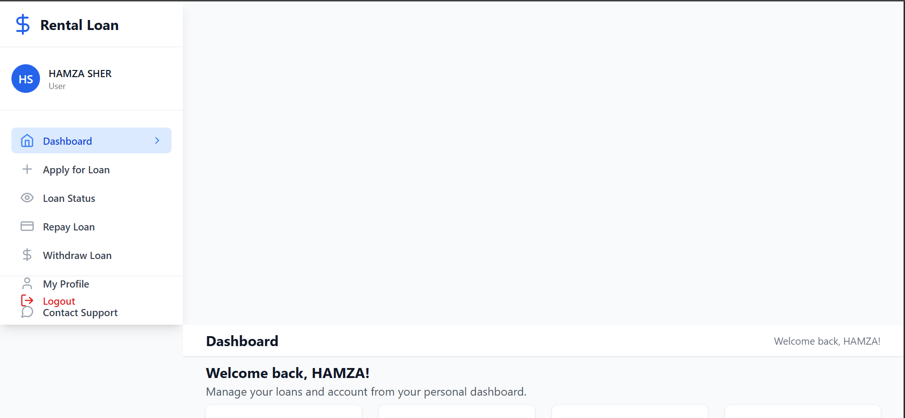
Task: Click the credit card icon for Repay Loan
Action: tap(27, 226)
